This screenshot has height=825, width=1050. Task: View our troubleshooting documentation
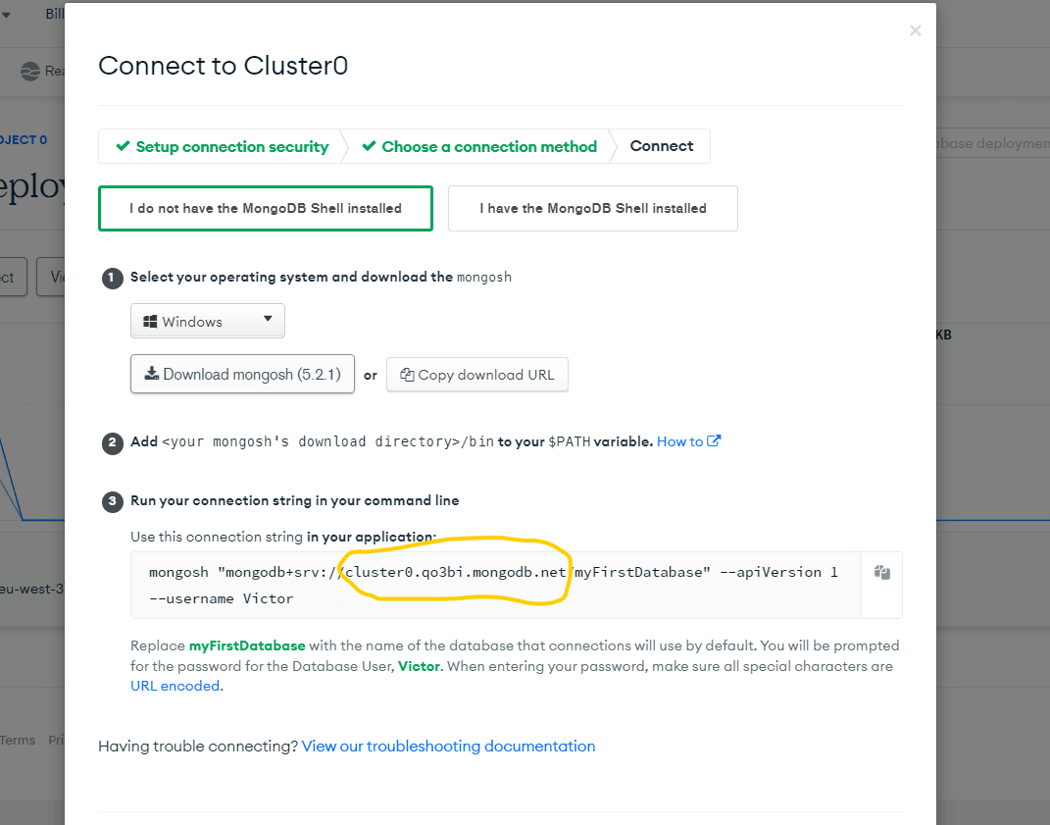coord(448,747)
